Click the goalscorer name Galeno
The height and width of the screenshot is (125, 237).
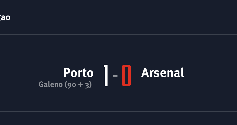[51, 84]
